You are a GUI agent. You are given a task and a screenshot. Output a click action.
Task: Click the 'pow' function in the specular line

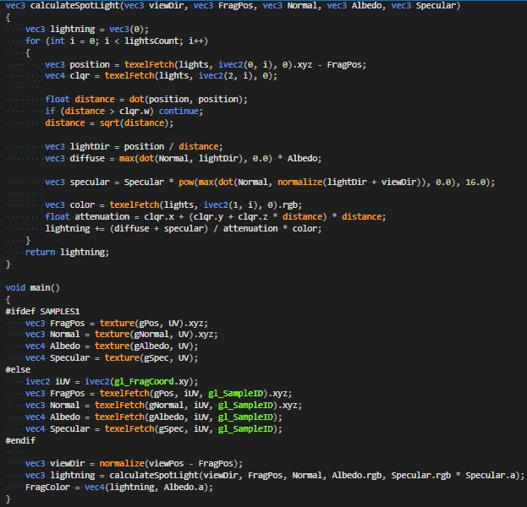186,182
